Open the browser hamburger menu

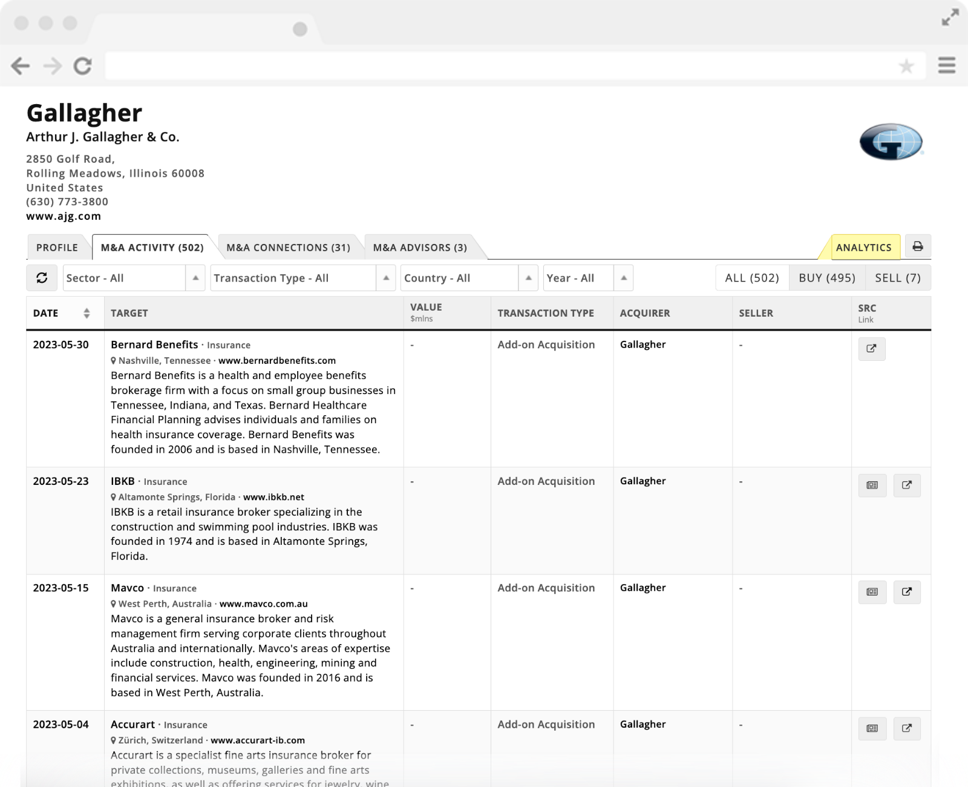tap(946, 65)
